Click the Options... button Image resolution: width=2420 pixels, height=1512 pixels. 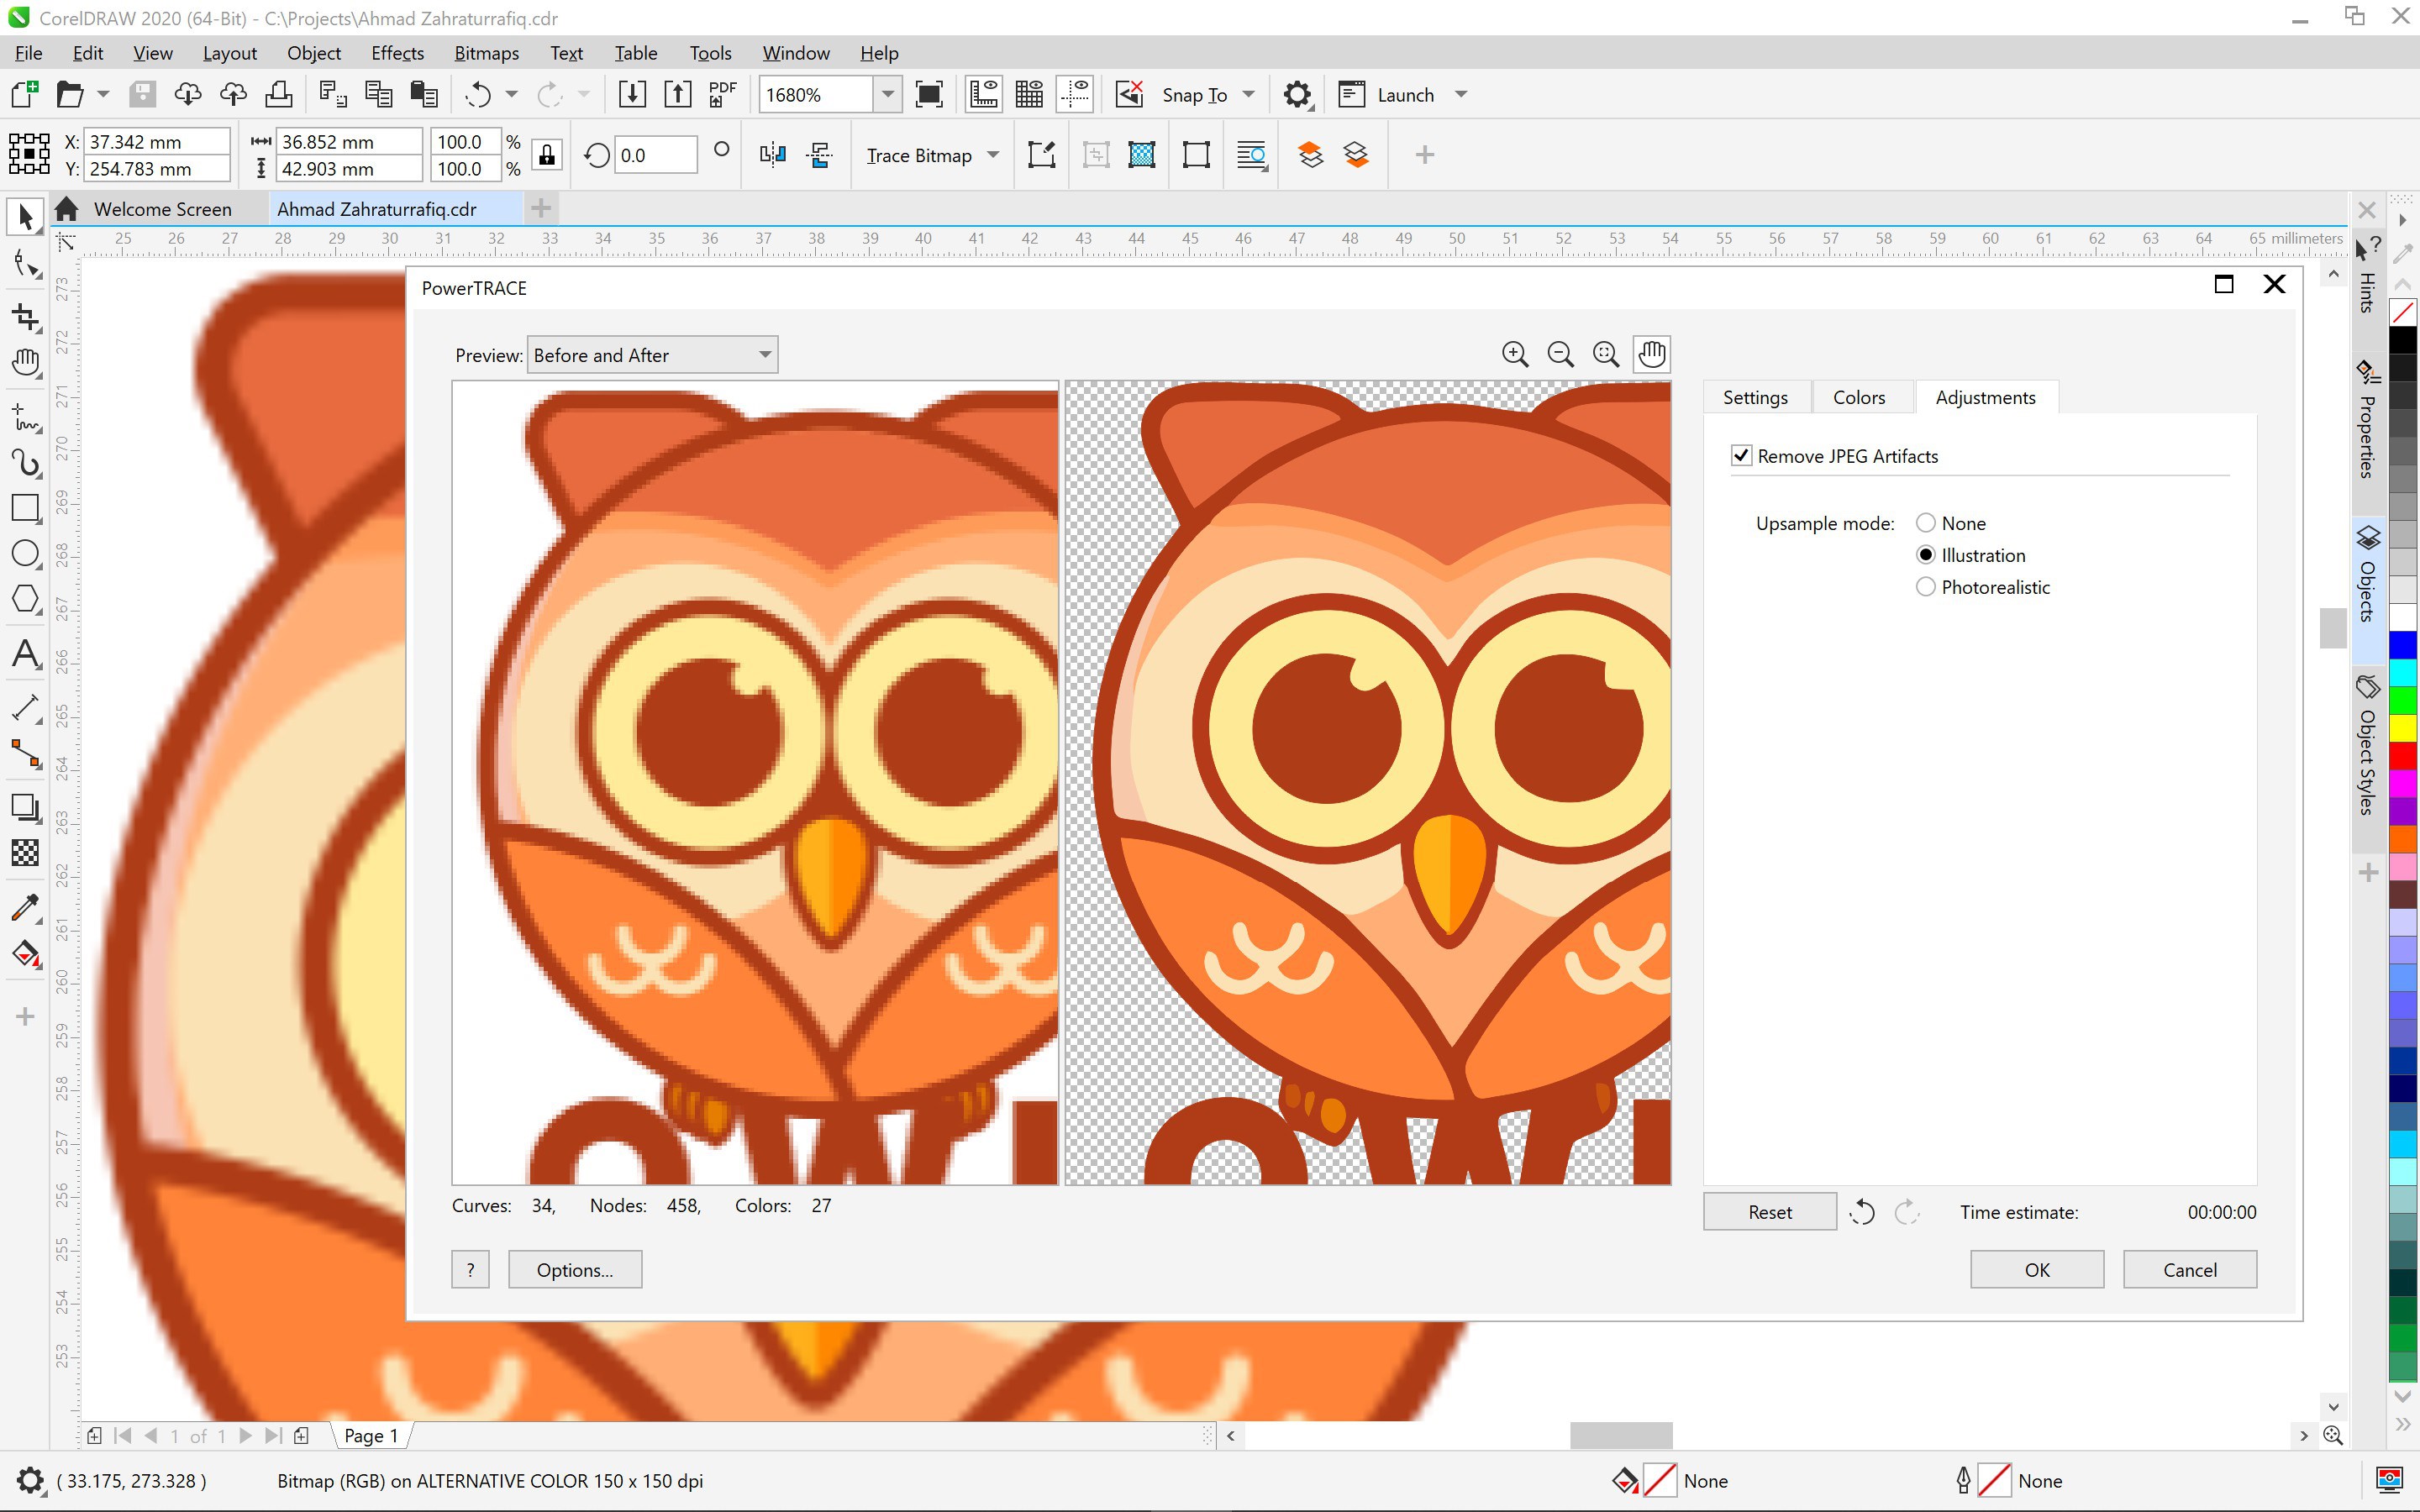pyautogui.click(x=574, y=1269)
